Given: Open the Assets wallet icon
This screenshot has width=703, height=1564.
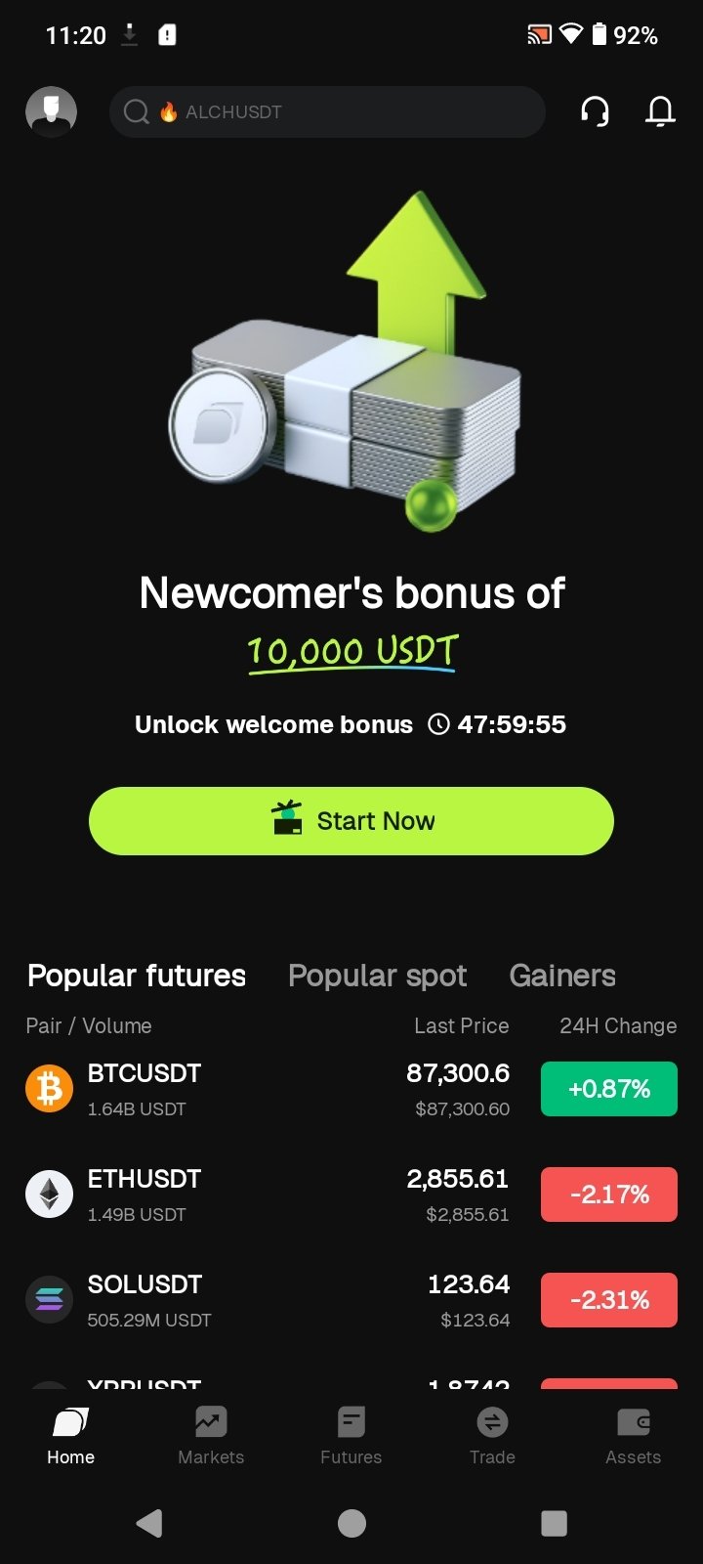Looking at the screenshot, I should coord(633,1422).
